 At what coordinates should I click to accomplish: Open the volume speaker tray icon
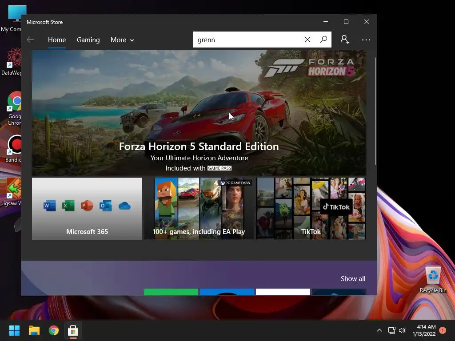[402, 330]
